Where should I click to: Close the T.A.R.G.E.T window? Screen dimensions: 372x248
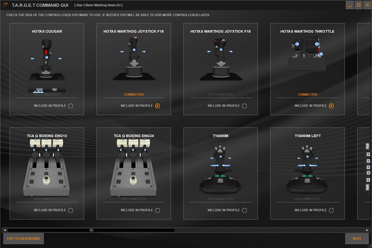point(367,5)
